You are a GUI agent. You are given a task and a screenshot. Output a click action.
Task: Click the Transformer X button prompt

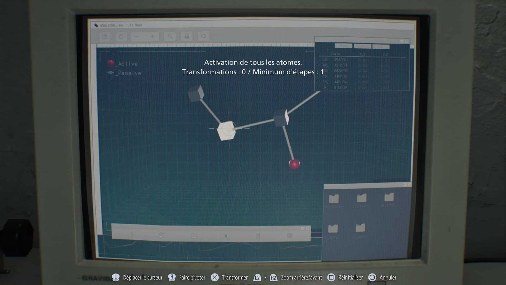[215, 277]
